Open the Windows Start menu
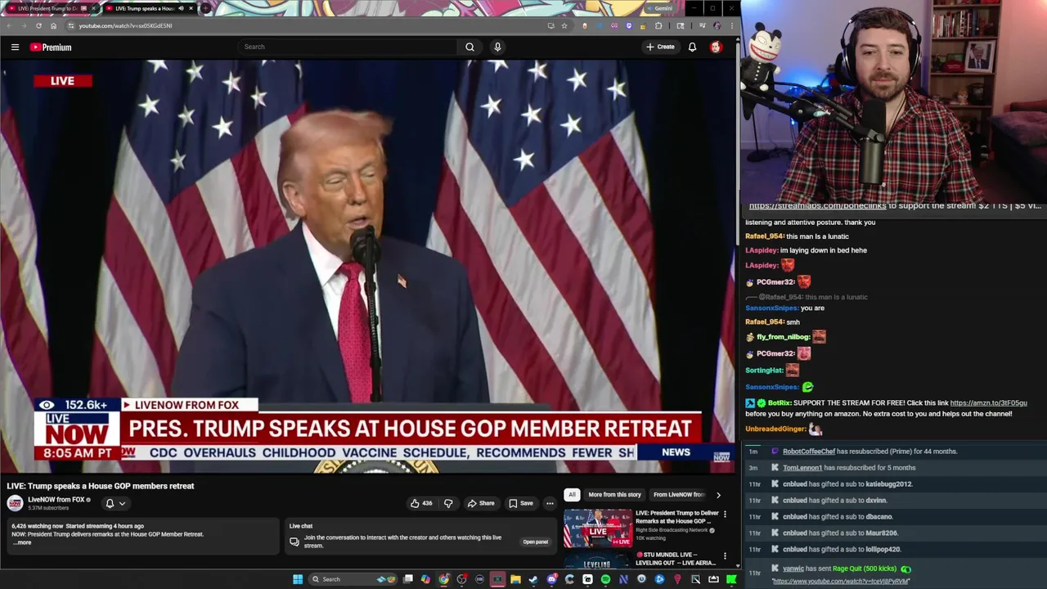 [x=298, y=579]
